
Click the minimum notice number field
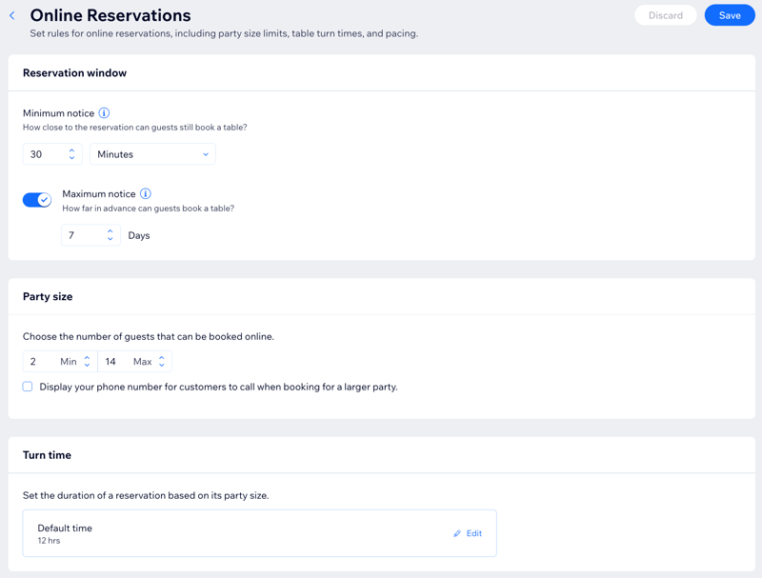point(52,154)
